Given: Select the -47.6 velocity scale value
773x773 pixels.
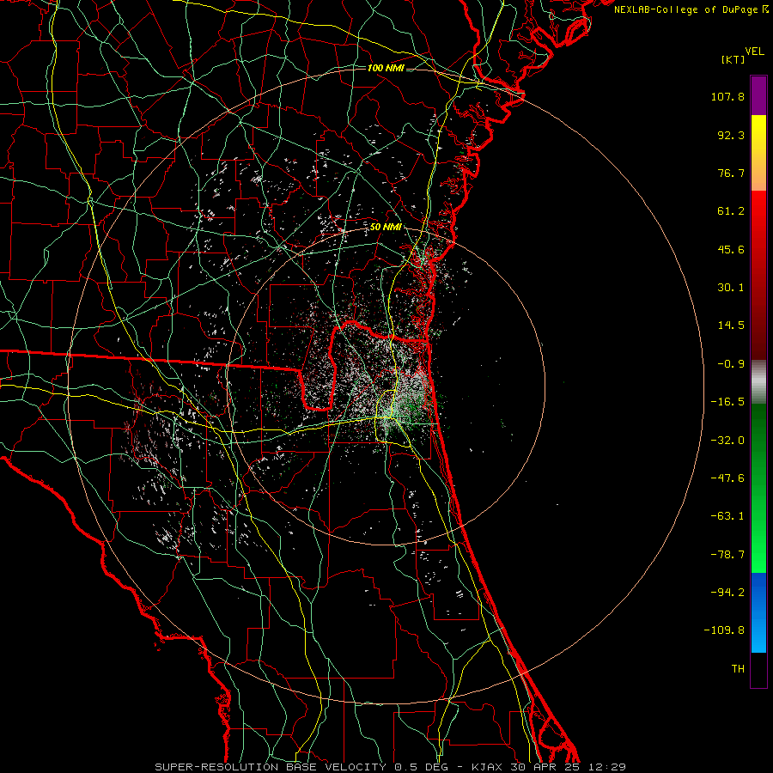Looking at the screenshot, I should tap(727, 478).
